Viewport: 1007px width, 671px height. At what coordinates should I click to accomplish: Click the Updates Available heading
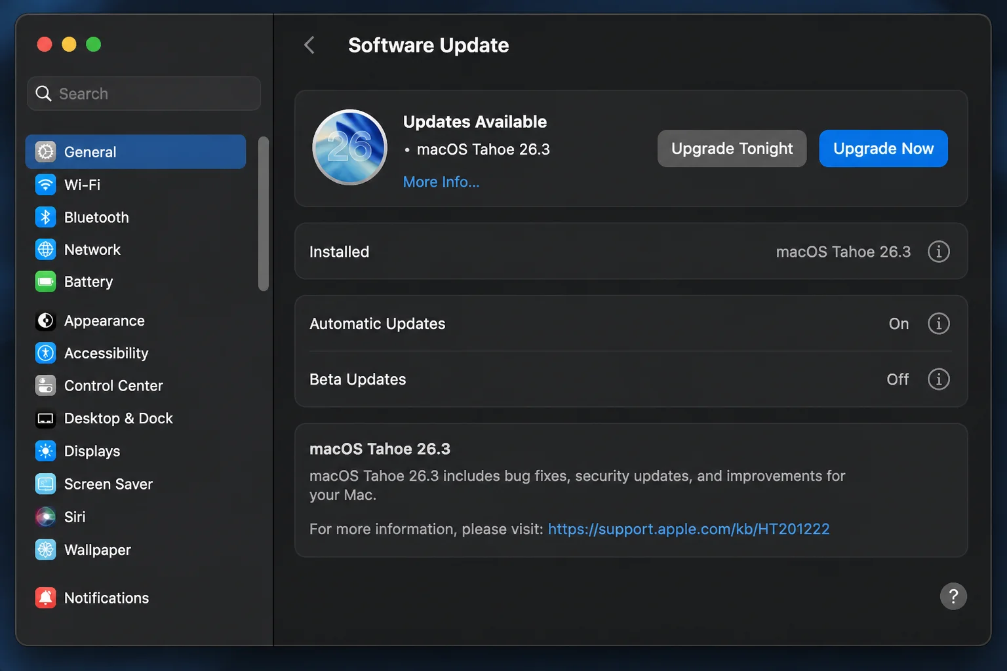click(x=475, y=122)
